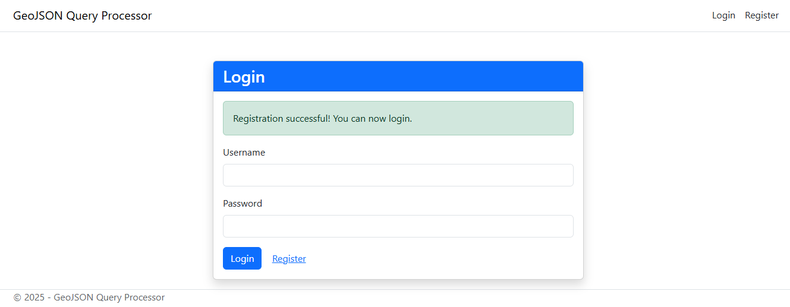Click the GeoJSON Query Processor text in footer
This screenshot has width=790, height=307.
(109, 297)
